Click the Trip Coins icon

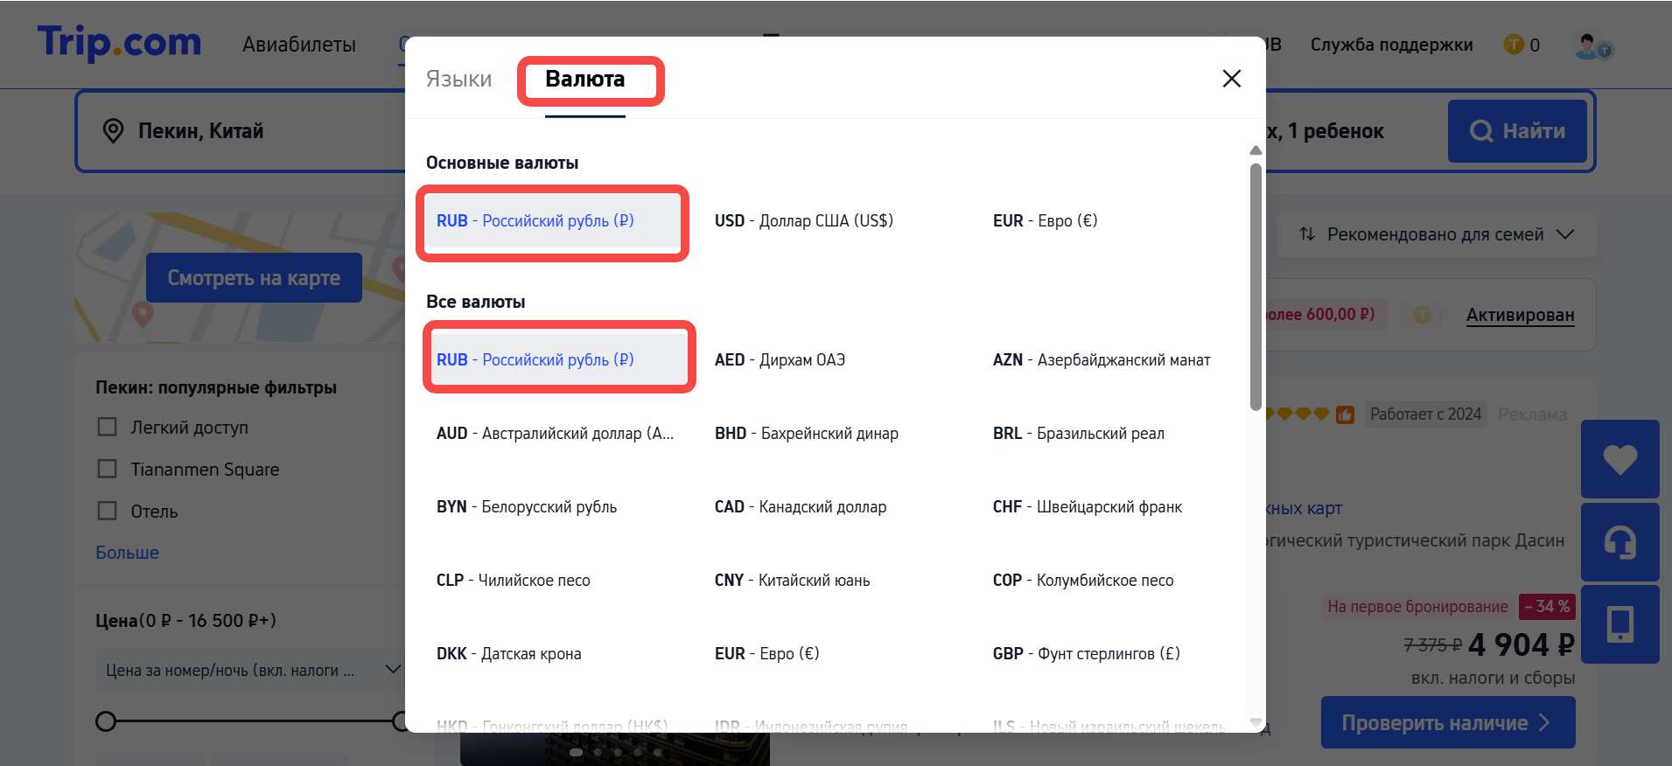click(1513, 45)
